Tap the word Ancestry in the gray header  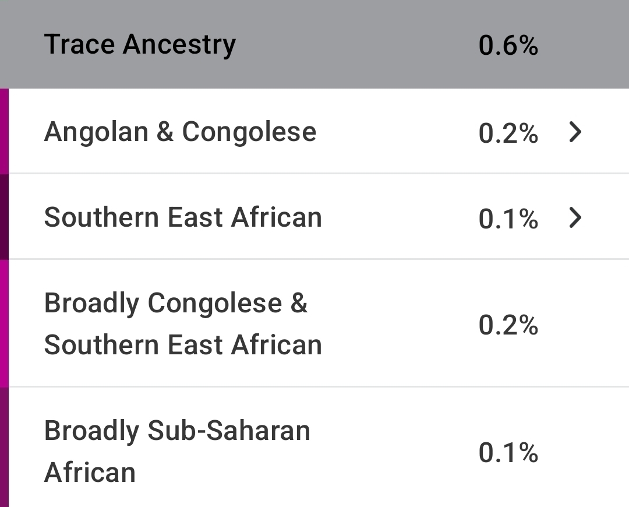179,45
